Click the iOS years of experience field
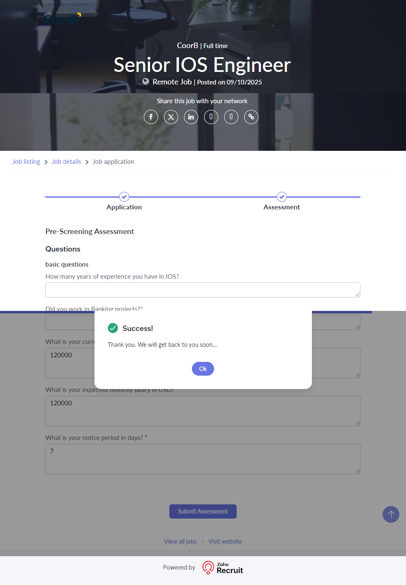The height and width of the screenshot is (585, 406). point(202,290)
